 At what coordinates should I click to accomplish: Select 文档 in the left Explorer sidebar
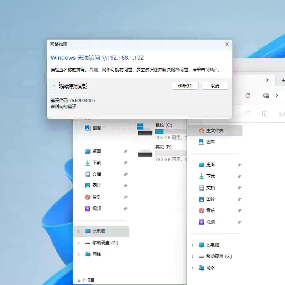coord(93,174)
